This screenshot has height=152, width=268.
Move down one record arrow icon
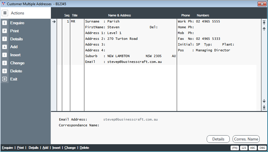tap(264, 101)
